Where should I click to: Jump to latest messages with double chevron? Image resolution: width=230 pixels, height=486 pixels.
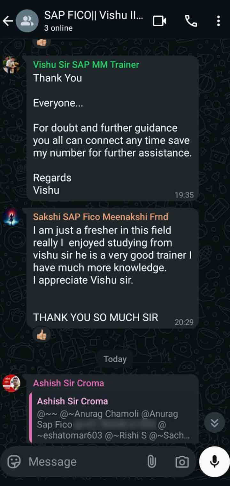(215, 423)
